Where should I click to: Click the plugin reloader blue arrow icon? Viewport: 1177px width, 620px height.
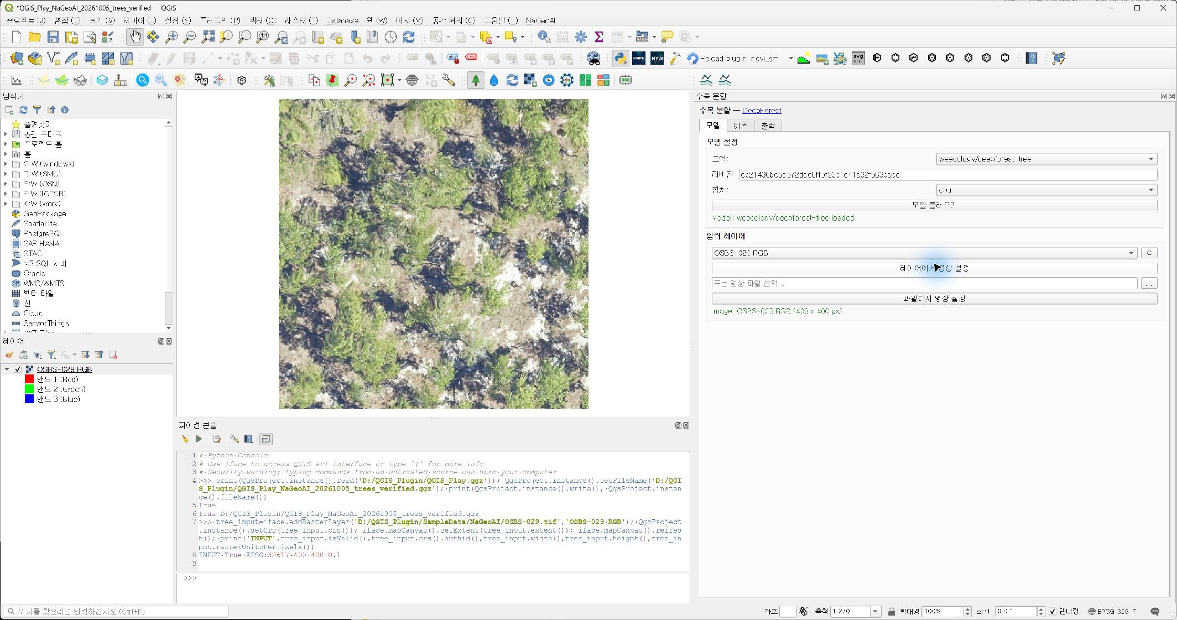(692, 58)
